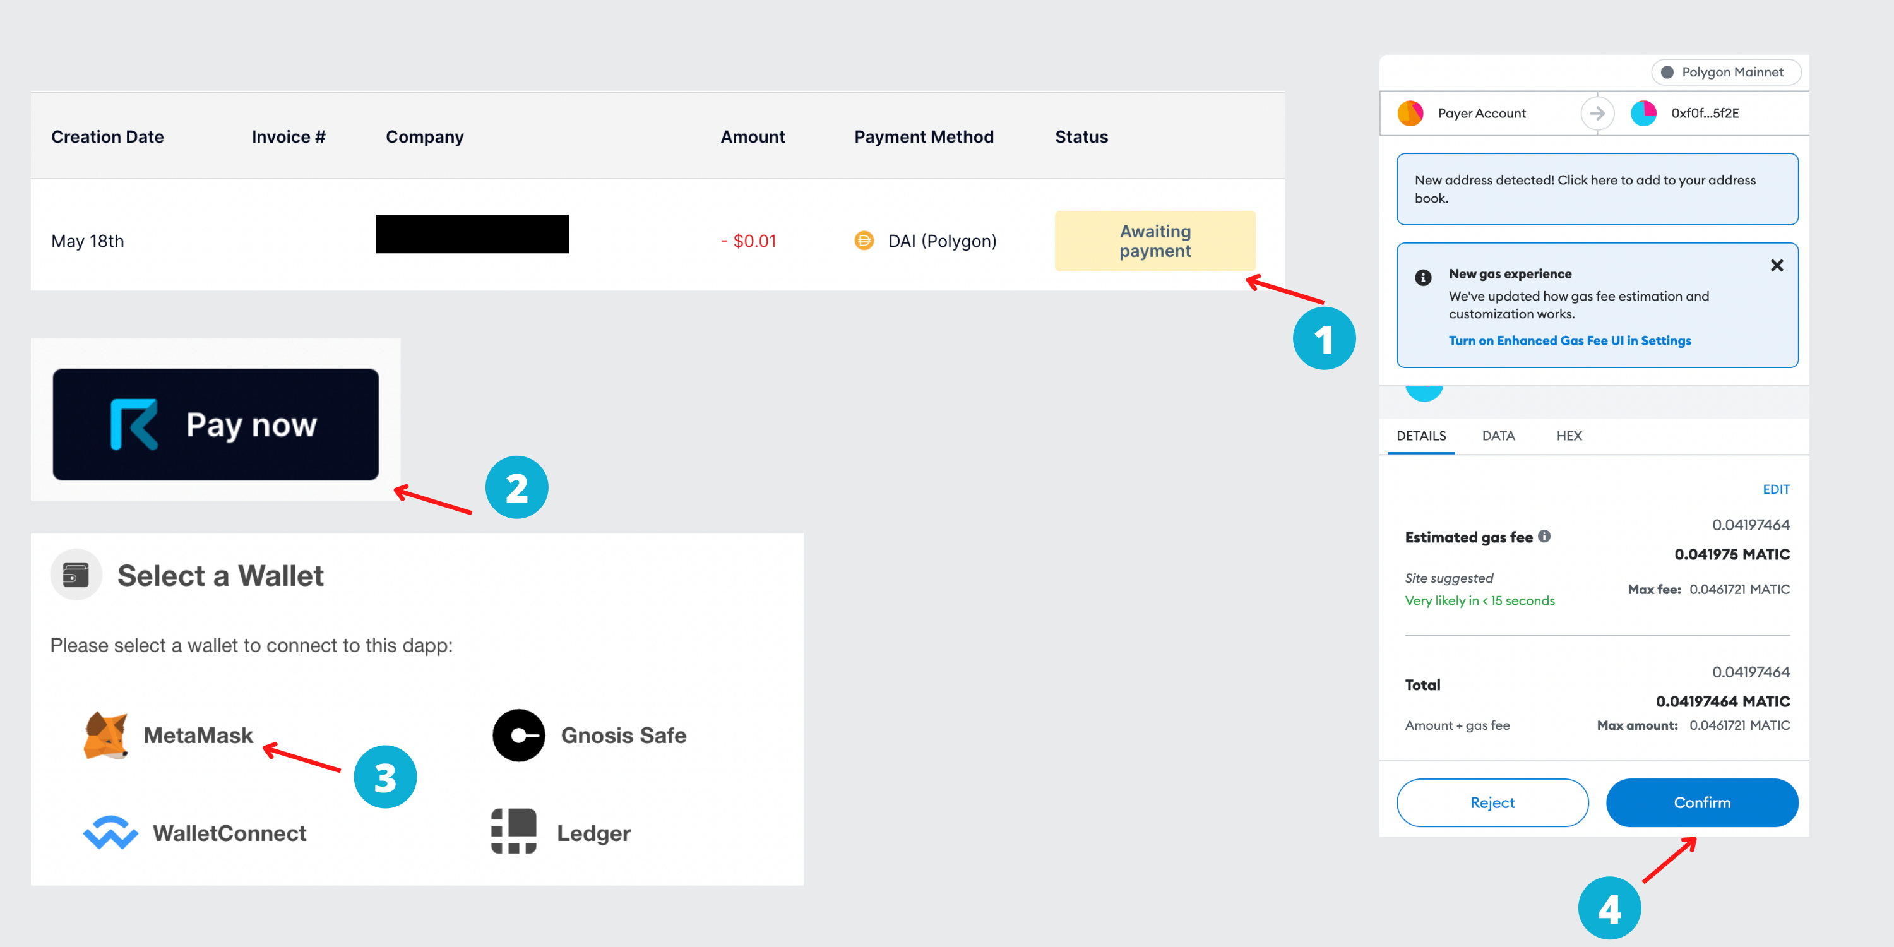This screenshot has width=1894, height=947.
Task: Pick WalletConnect as the wallet
Action: tap(195, 833)
